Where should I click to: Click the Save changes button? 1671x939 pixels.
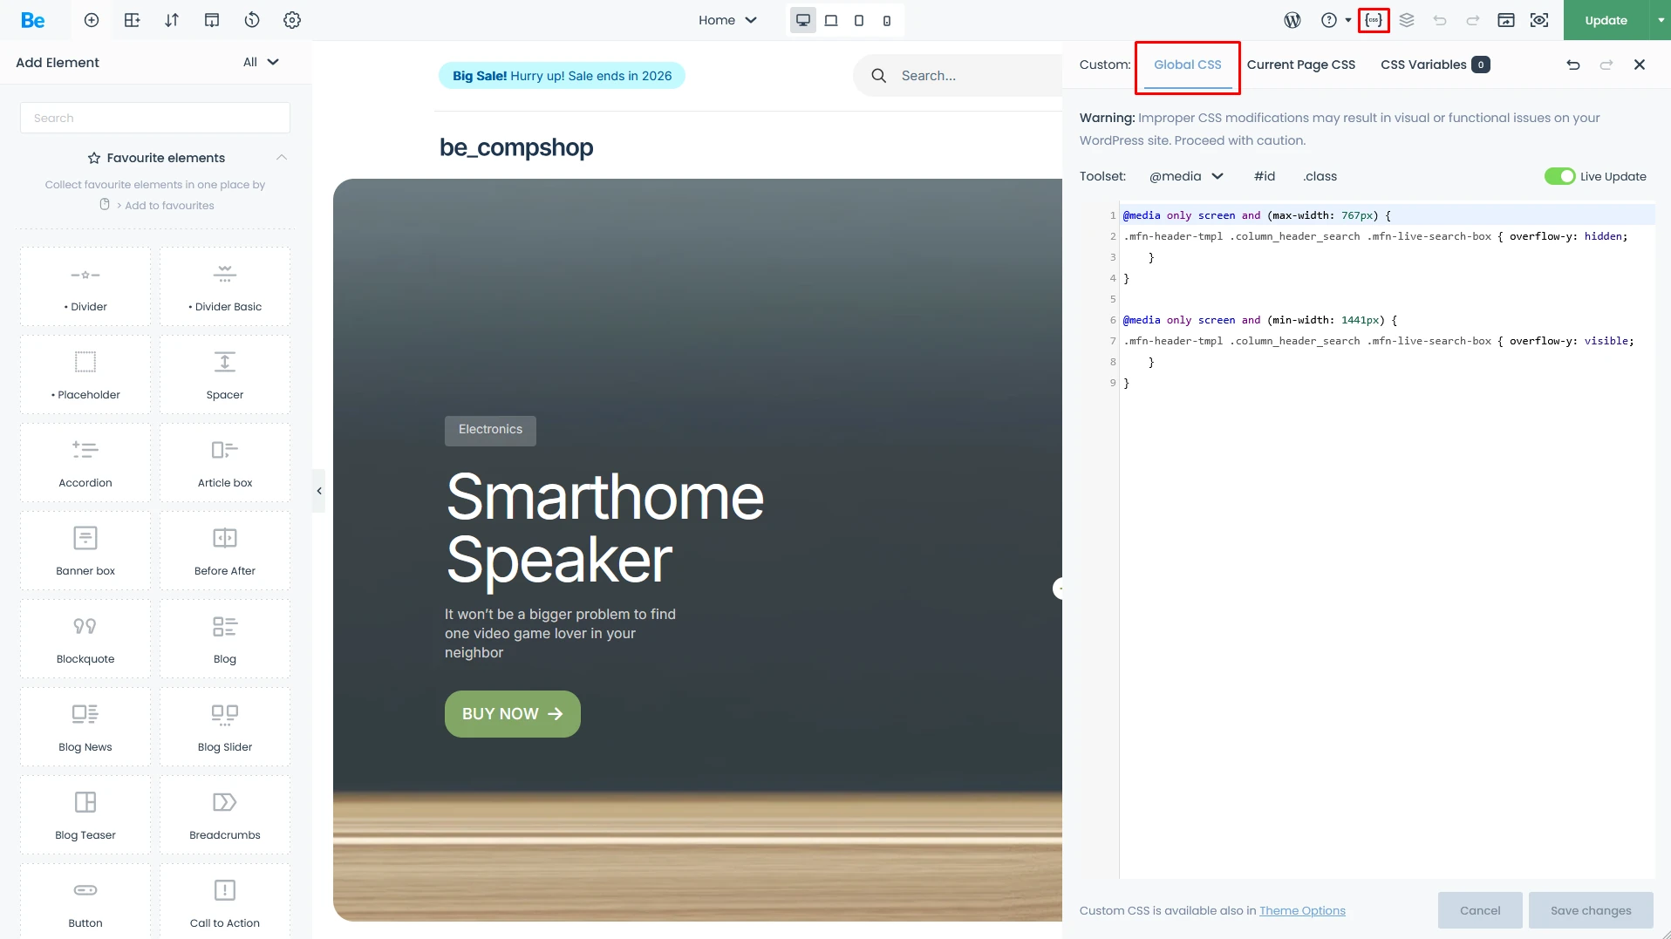tap(1590, 910)
